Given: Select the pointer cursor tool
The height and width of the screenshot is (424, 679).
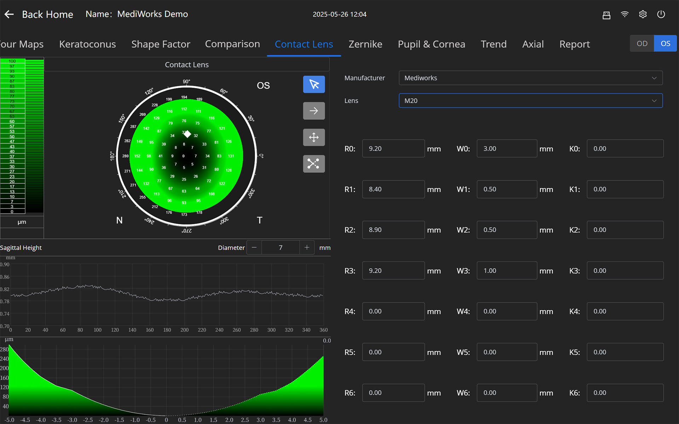Looking at the screenshot, I should (x=314, y=84).
